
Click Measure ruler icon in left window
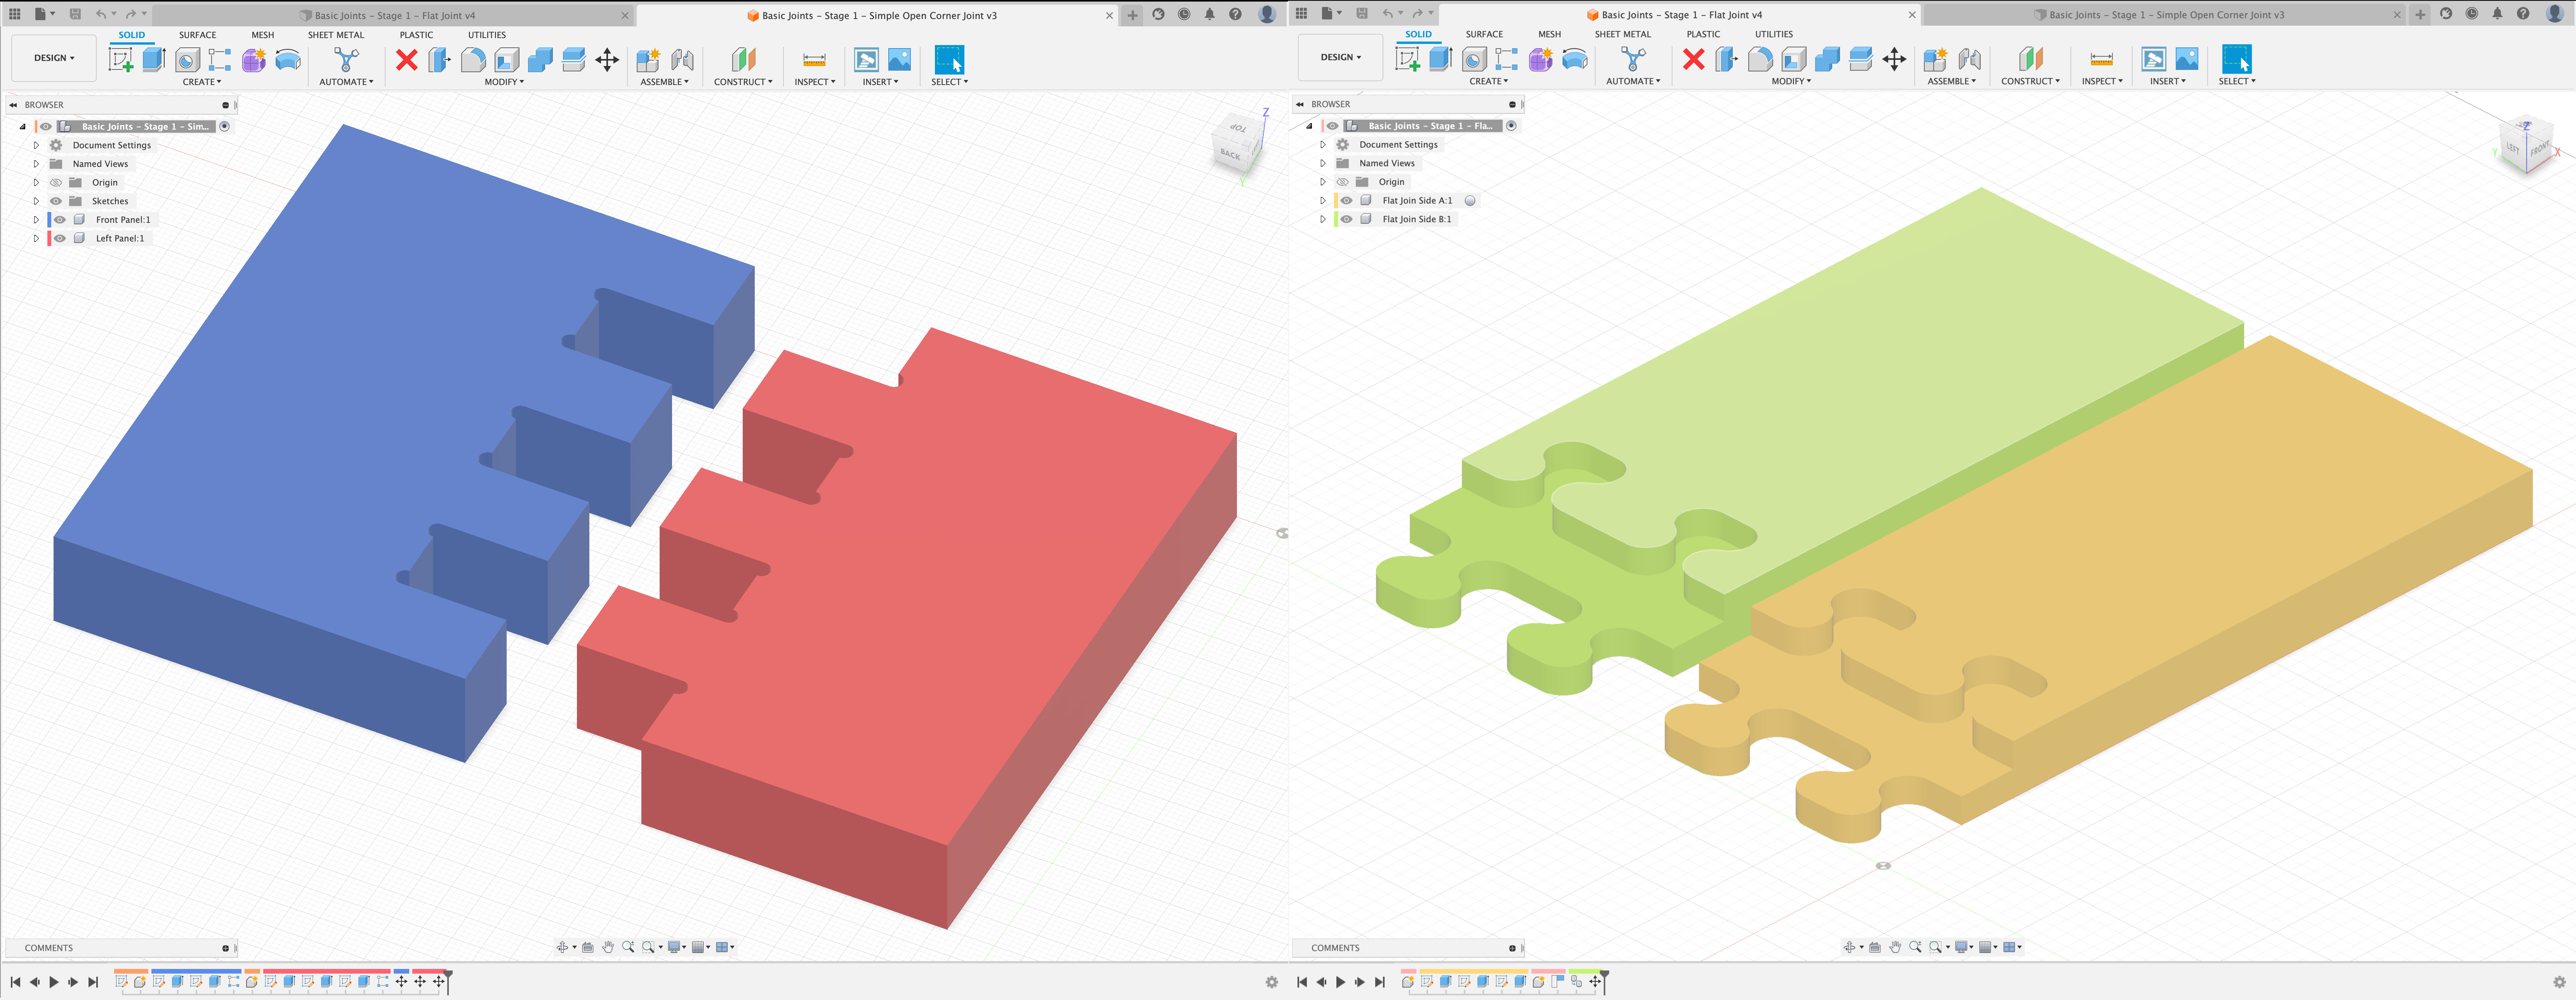[814, 60]
